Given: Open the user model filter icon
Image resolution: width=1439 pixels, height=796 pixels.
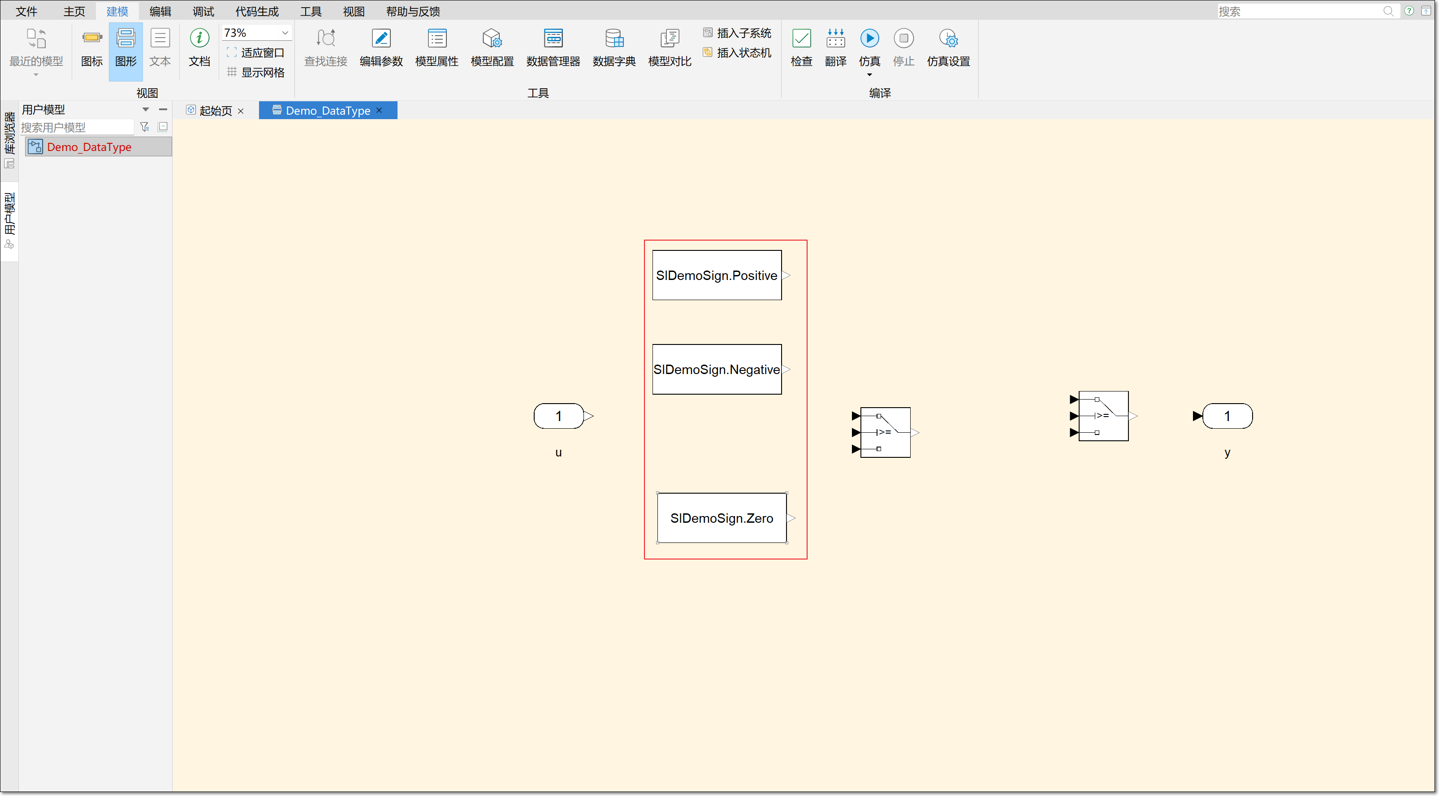Looking at the screenshot, I should pyautogui.click(x=145, y=127).
